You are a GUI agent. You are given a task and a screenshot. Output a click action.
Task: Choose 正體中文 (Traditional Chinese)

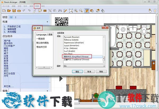(x=77, y=60)
